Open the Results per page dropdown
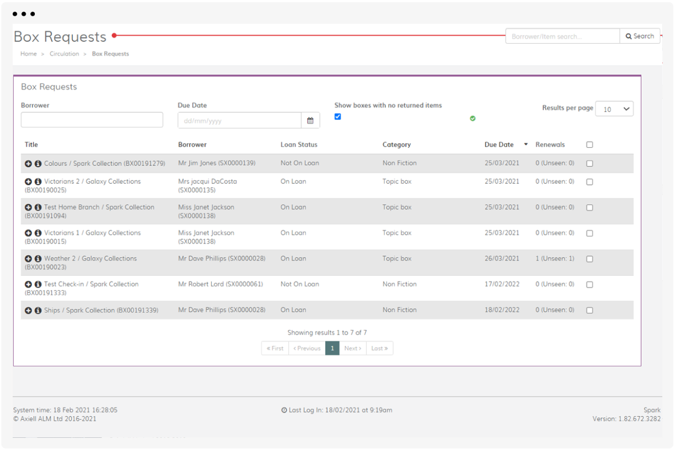This screenshot has width=676, height=450. tap(614, 109)
